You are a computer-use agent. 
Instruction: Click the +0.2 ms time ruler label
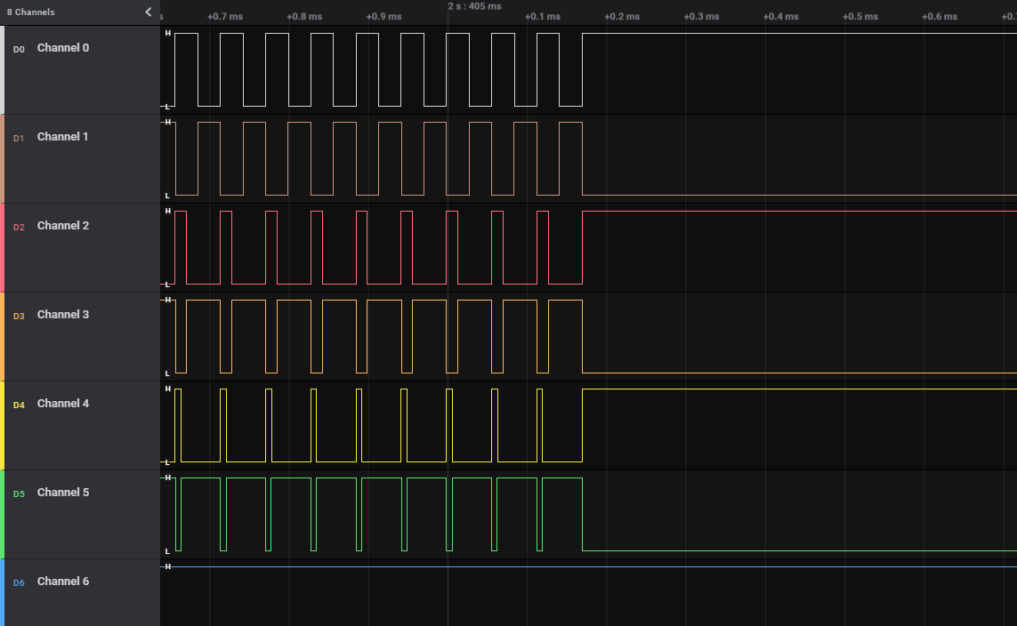click(x=622, y=17)
